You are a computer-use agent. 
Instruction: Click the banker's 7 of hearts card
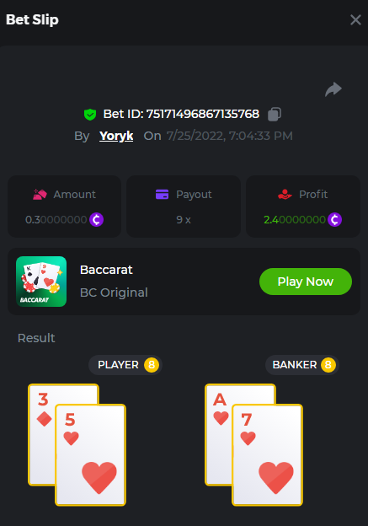click(x=267, y=455)
